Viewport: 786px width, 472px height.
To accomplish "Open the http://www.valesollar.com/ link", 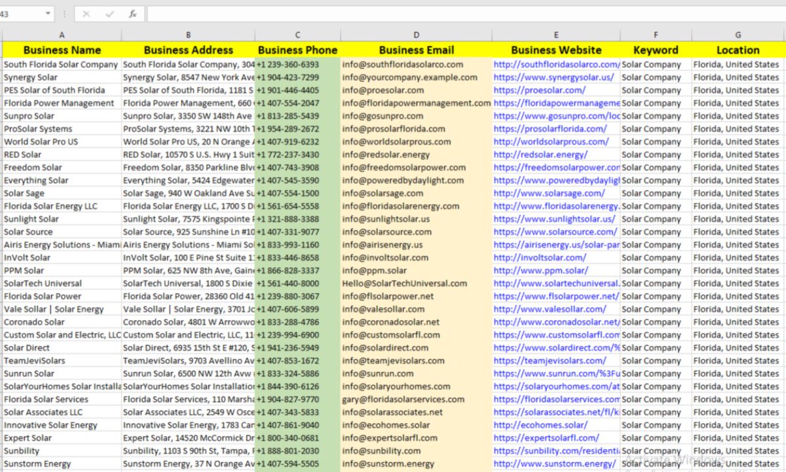I will click(x=550, y=309).
